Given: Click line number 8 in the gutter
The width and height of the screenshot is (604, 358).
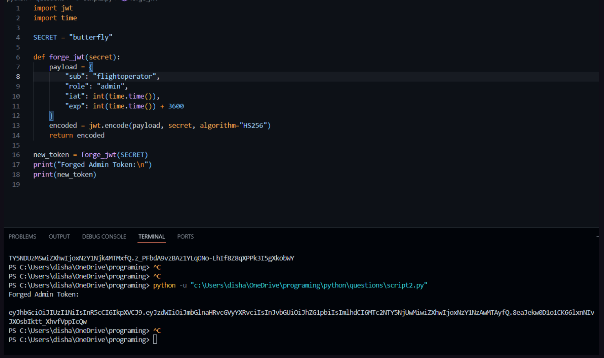Looking at the screenshot, I should [x=18, y=77].
